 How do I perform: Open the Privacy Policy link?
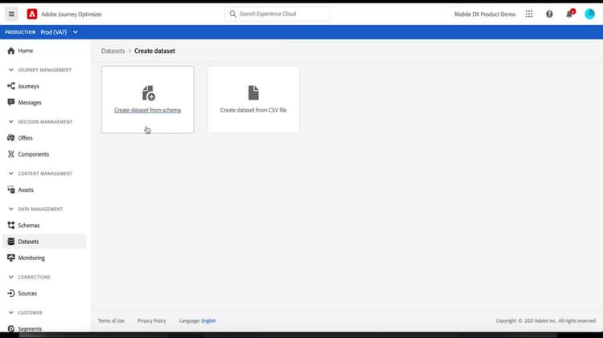click(x=151, y=320)
